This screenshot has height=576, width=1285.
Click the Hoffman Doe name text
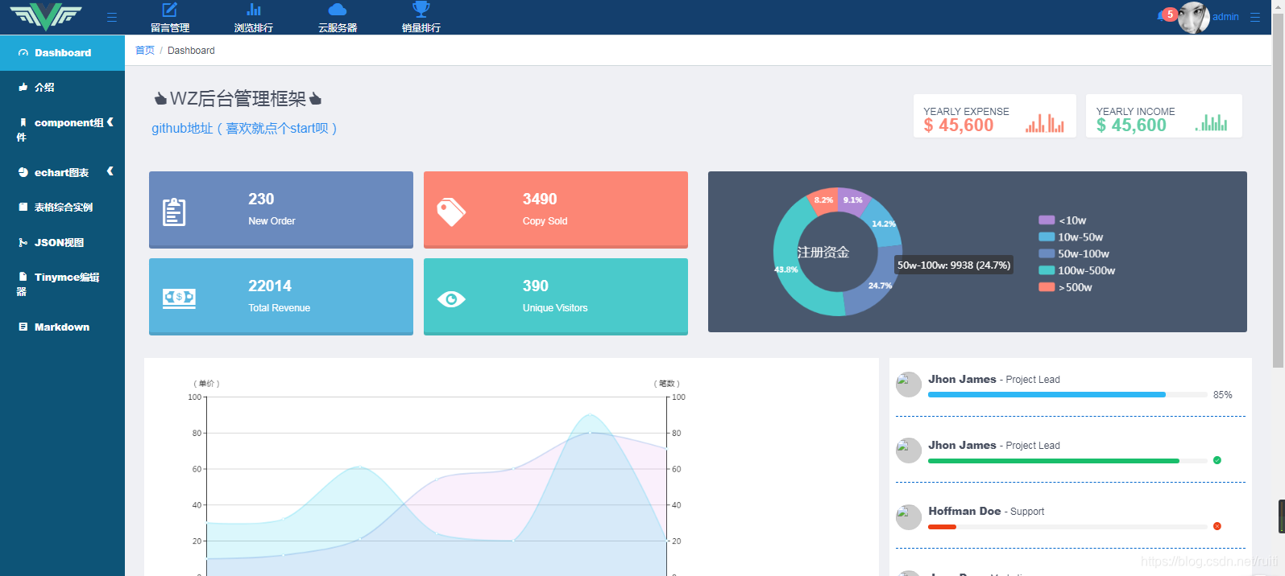(964, 511)
